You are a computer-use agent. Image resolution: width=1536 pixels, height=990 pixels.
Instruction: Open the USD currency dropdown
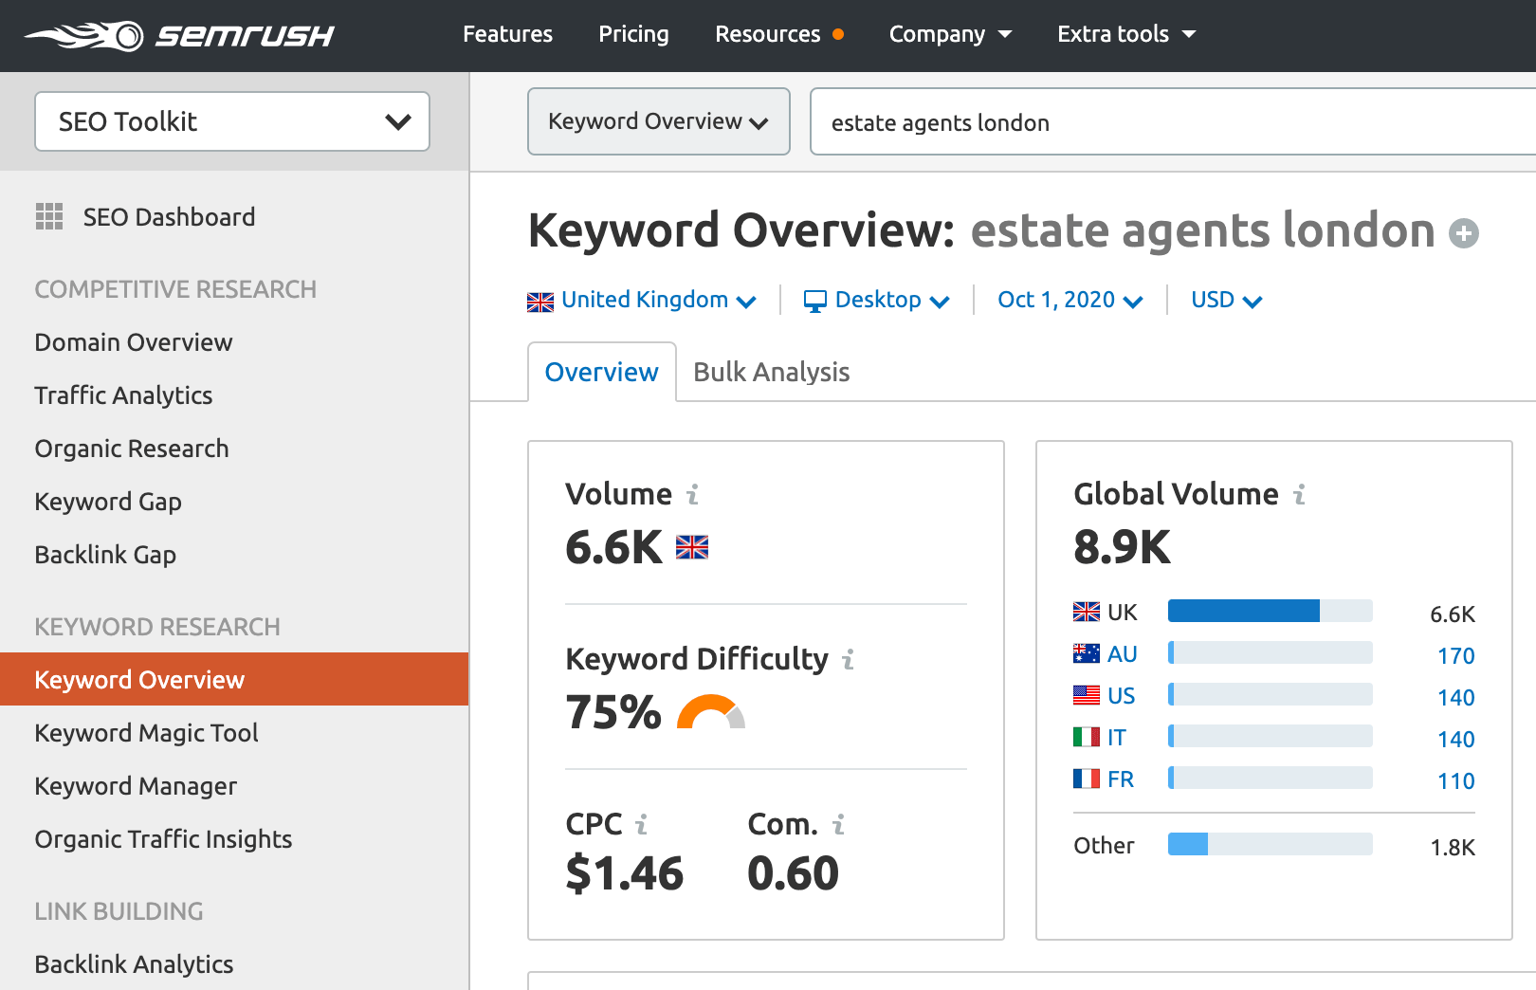click(1227, 301)
